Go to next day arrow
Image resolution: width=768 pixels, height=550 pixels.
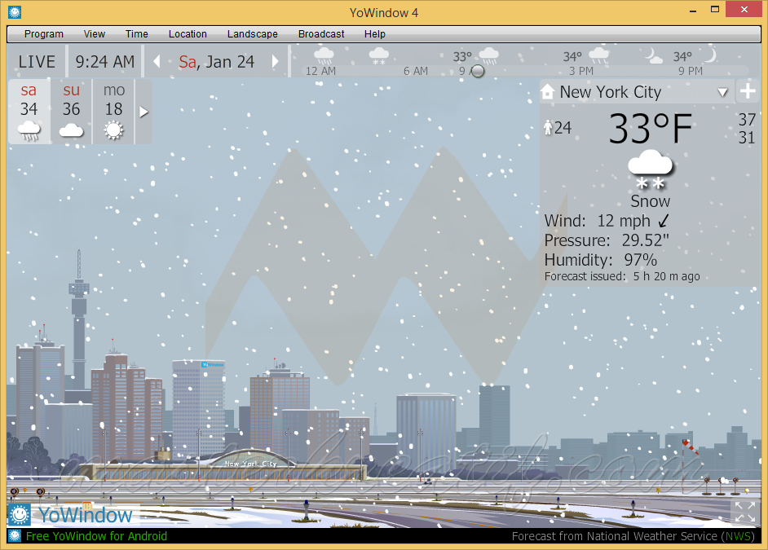point(276,62)
